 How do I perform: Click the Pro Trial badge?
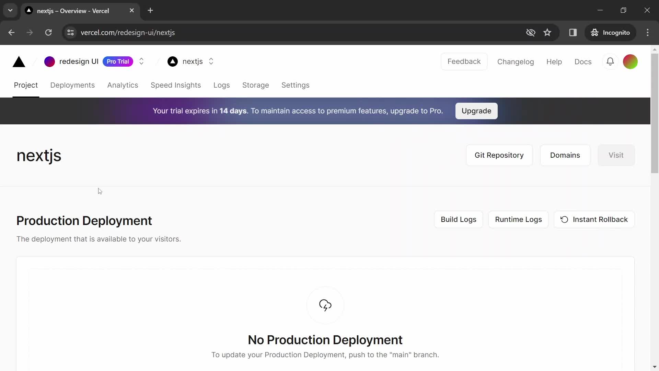point(118,61)
